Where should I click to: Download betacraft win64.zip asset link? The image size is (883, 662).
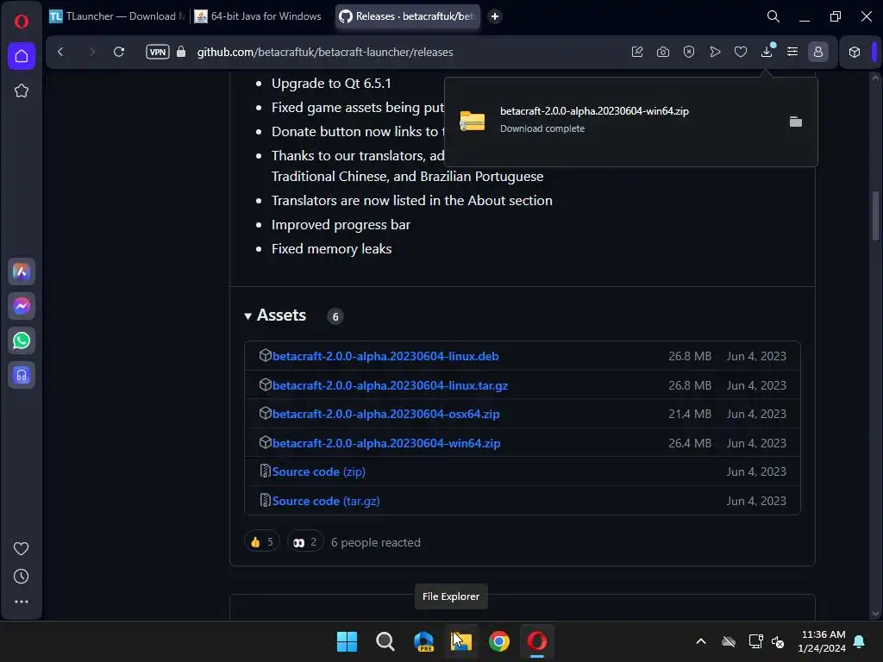click(385, 443)
